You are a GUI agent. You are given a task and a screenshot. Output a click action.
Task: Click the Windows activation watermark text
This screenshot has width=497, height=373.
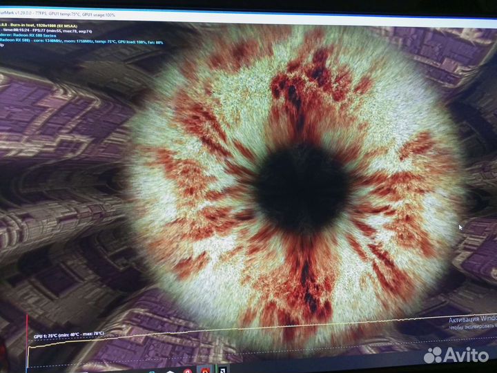click(x=472, y=321)
